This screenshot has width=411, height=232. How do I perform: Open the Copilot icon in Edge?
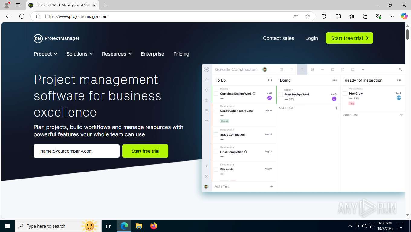(x=404, y=16)
